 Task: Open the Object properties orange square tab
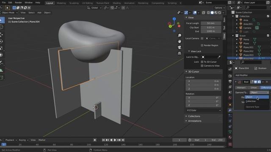point(230,104)
